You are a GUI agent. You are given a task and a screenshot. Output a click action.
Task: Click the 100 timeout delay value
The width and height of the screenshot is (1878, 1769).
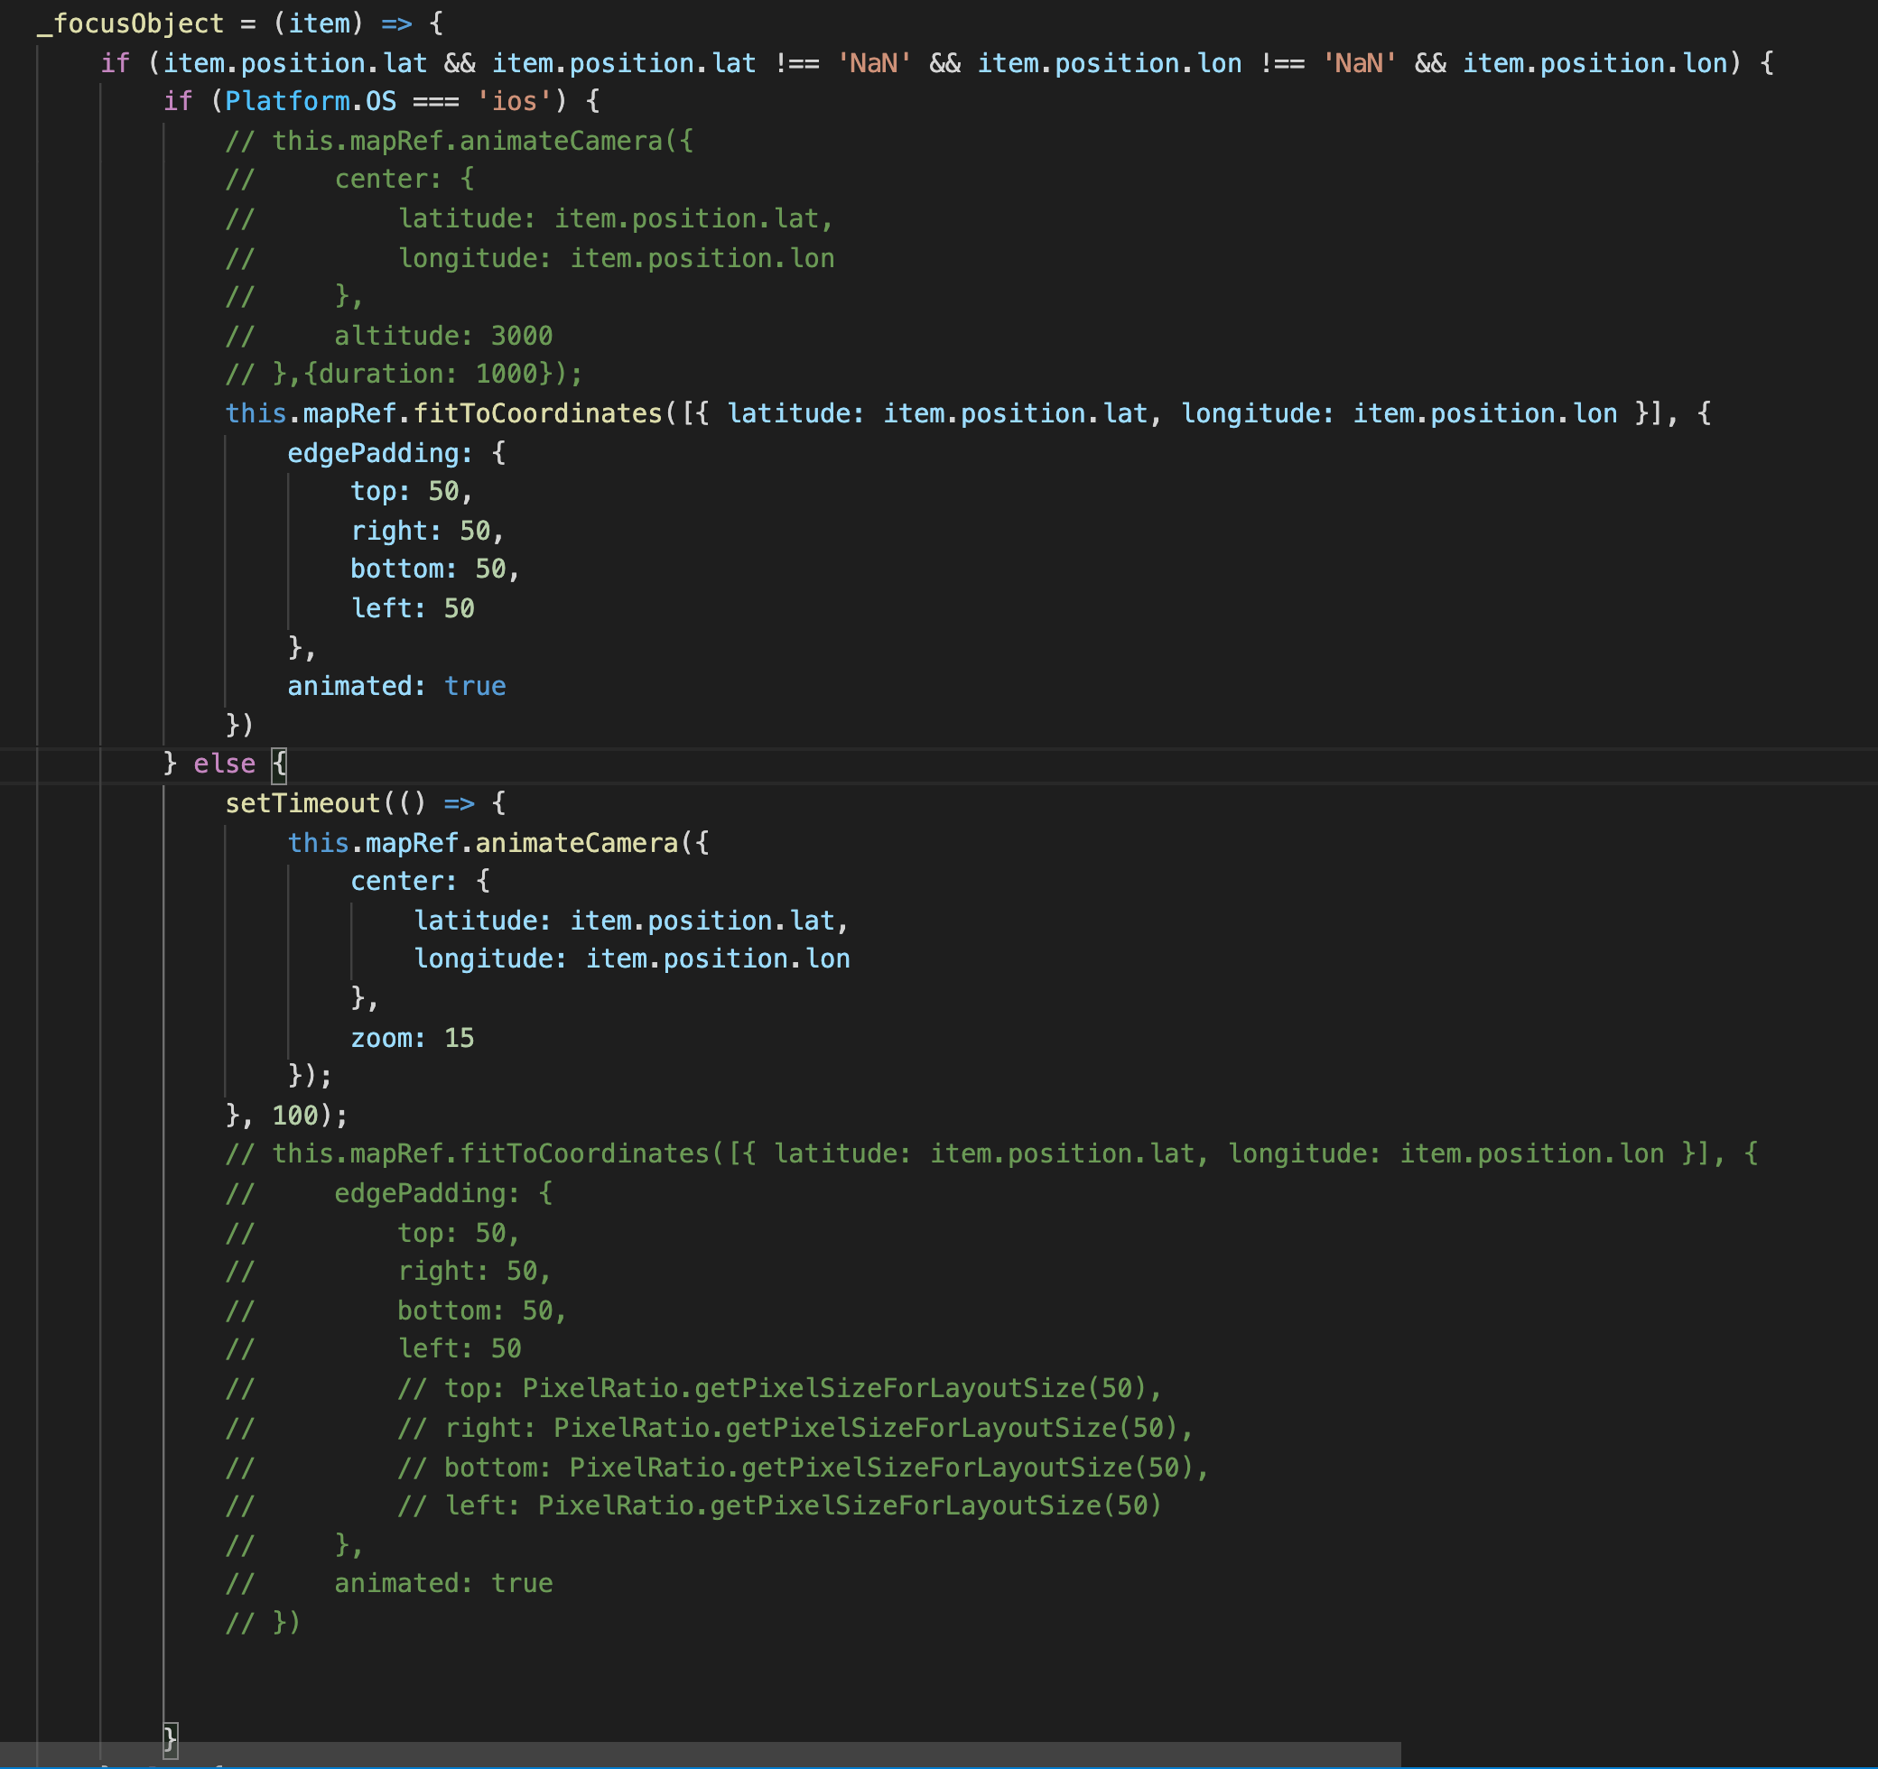tap(295, 1116)
